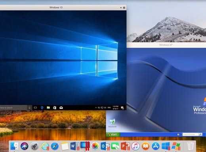Click the Windows XP taskbar search field
Viewport: 206px width, 152px height.
tap(190, 135)
